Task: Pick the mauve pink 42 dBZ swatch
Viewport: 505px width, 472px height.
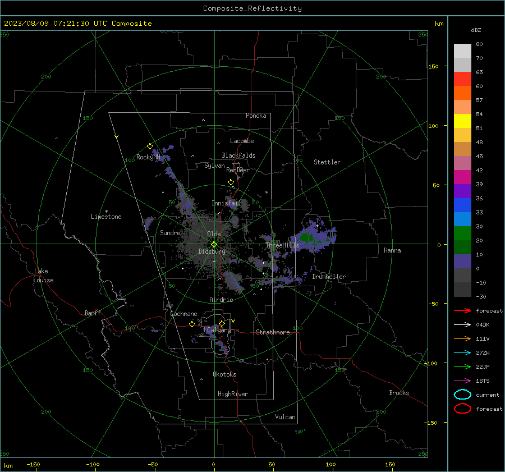Action: [462, 163]
